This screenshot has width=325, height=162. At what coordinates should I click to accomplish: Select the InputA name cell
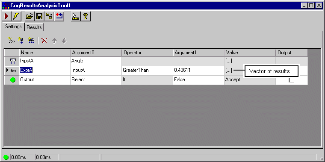(44, 61)
